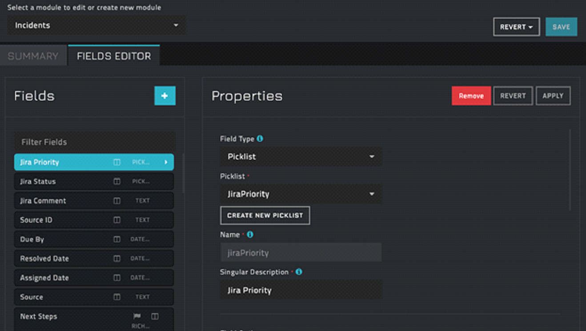Click the info icon beside Field Type
The image size is (586, 331).
tap(260, 139)
